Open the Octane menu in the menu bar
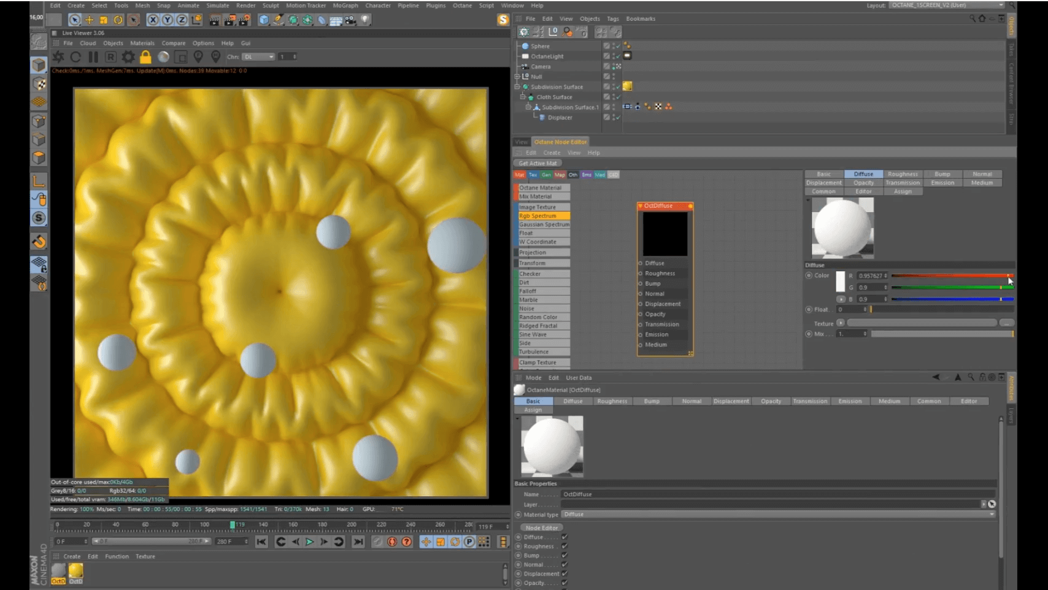 click(462, 6)
